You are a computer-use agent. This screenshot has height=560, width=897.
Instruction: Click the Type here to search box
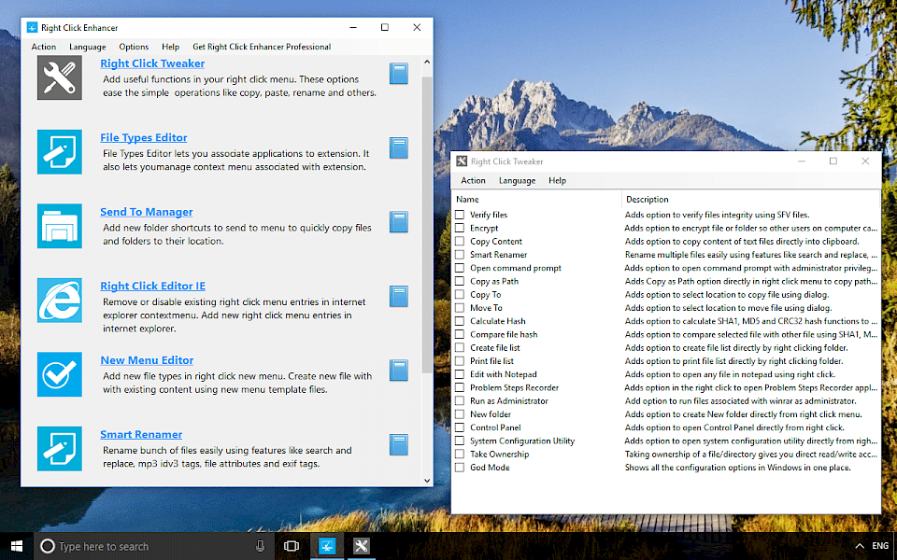coord(154,546)
